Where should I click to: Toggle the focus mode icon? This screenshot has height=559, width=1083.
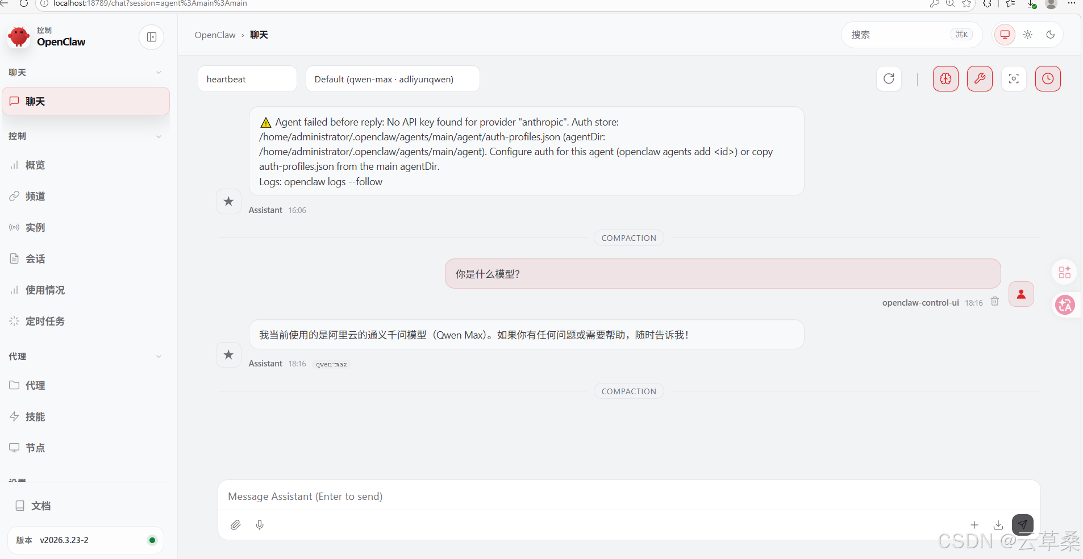click(1014, 79)
